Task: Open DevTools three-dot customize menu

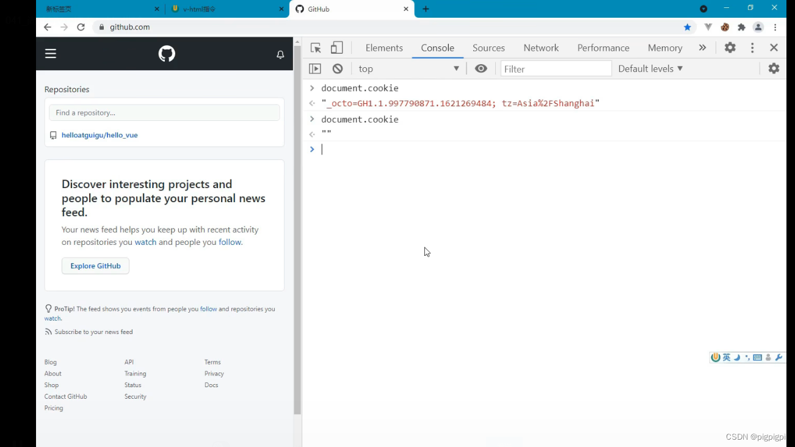Action: pyautogui.click(x=752, y=48)
